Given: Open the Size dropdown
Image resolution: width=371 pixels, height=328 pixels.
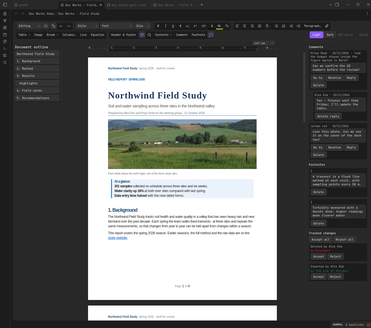Looking at the screenshot, I should point(143,26).
